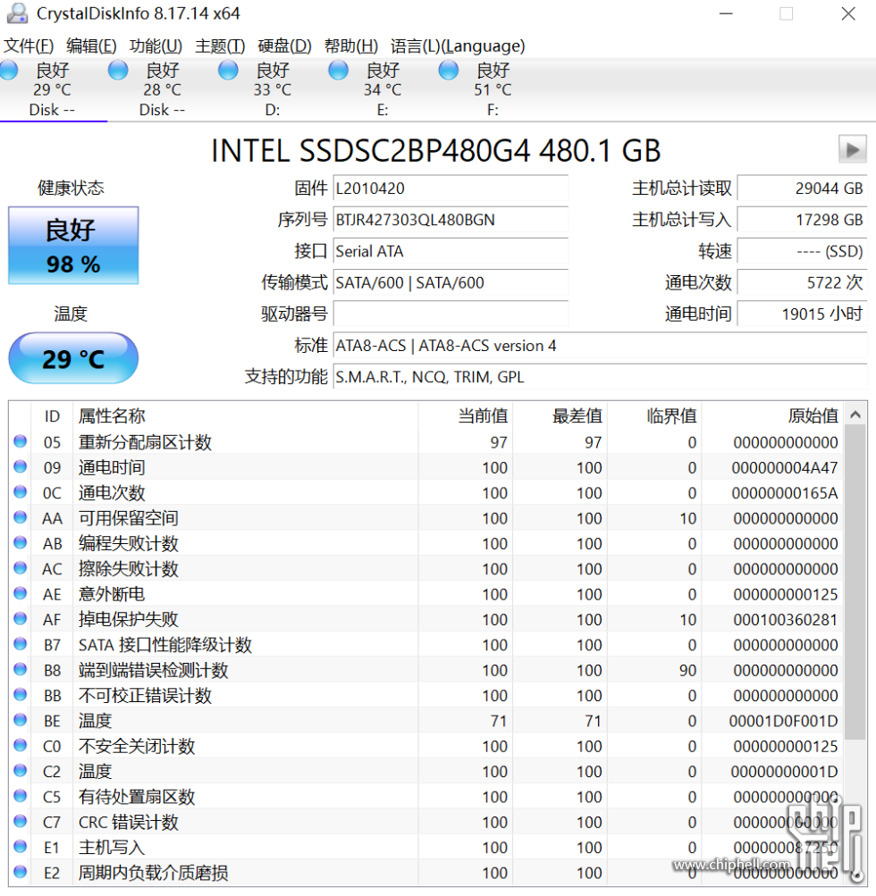Viewport: 876px width, 896px height.
Task: Click the 当前值 column header
Action: [466, 416]
